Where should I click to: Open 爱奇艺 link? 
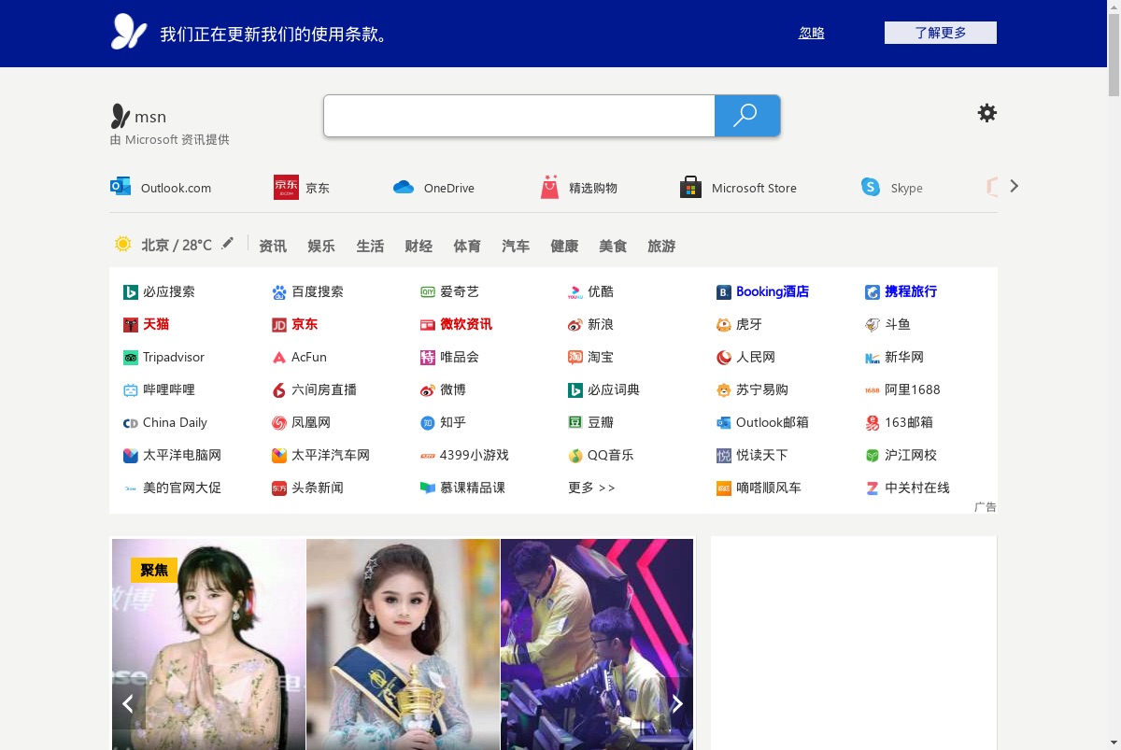(x=449, y=291)
